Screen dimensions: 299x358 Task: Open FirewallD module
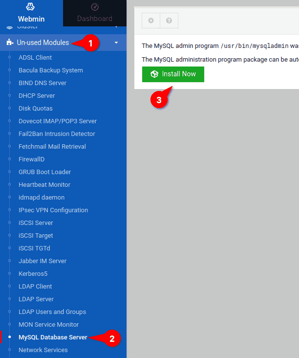(31, 159)
